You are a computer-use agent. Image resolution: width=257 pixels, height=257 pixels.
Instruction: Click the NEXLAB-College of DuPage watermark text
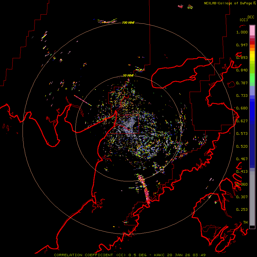[x=228, y=3]
